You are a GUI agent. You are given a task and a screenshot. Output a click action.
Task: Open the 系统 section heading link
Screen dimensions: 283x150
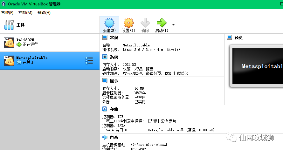coord(114,57)
